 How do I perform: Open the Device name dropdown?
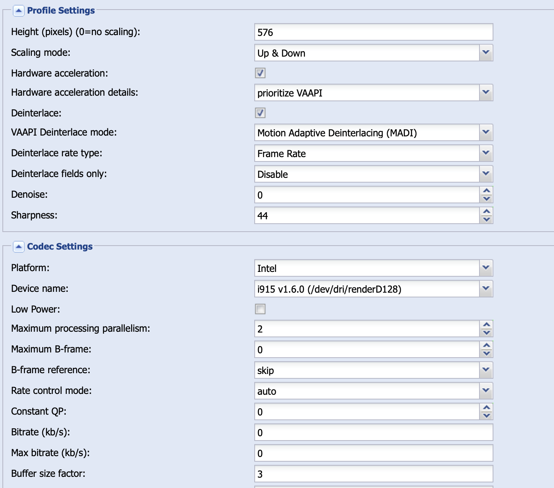point(486,289)
